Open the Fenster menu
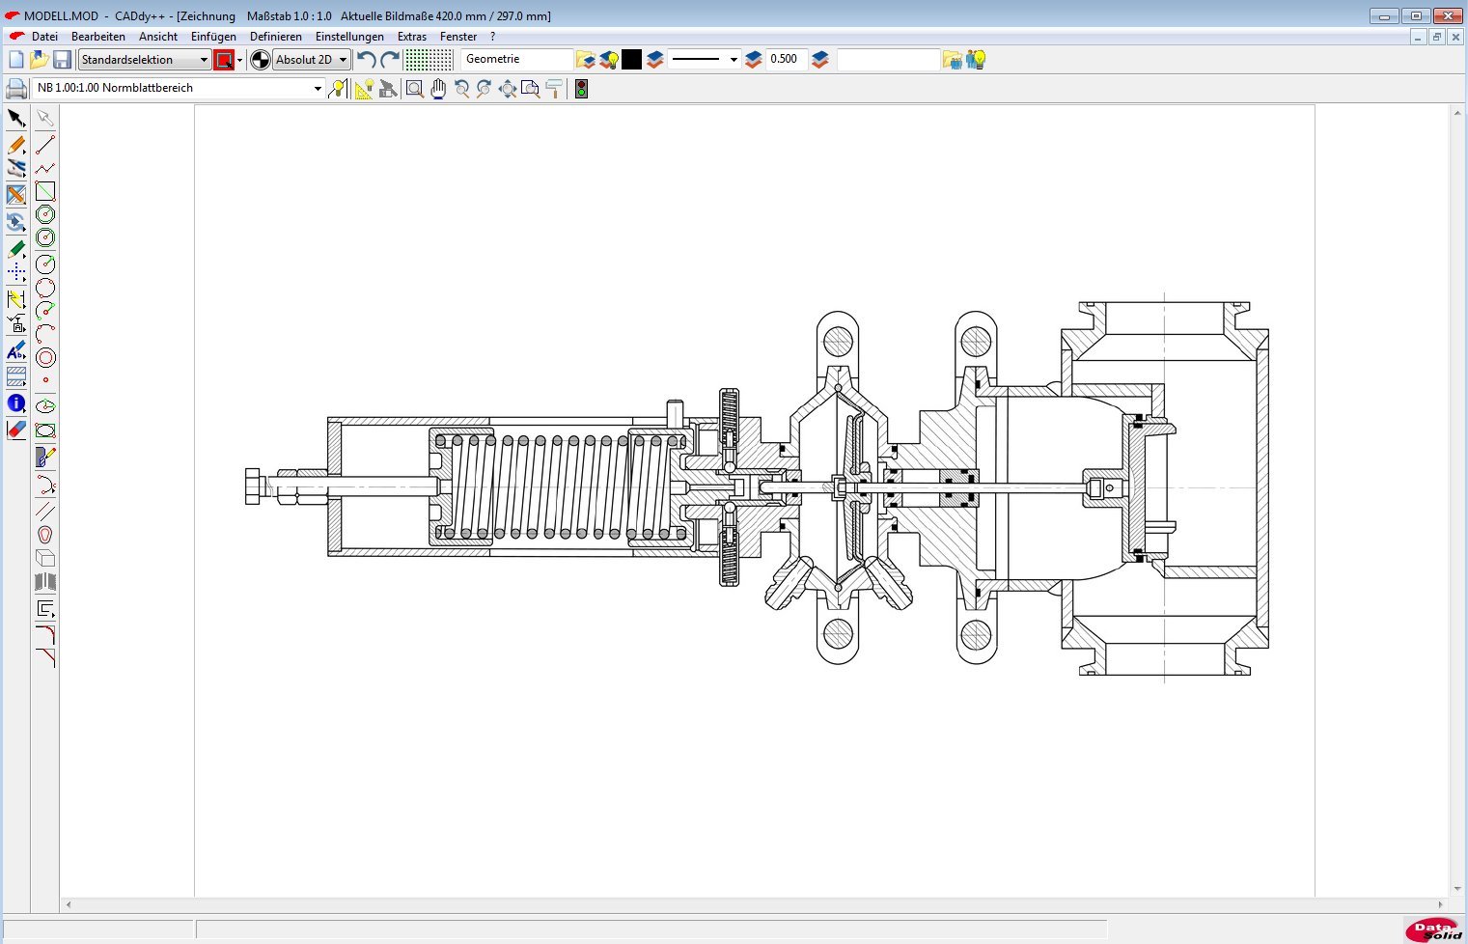Image resolution: width=1468 pixels, height=944 pixels. 458,37
